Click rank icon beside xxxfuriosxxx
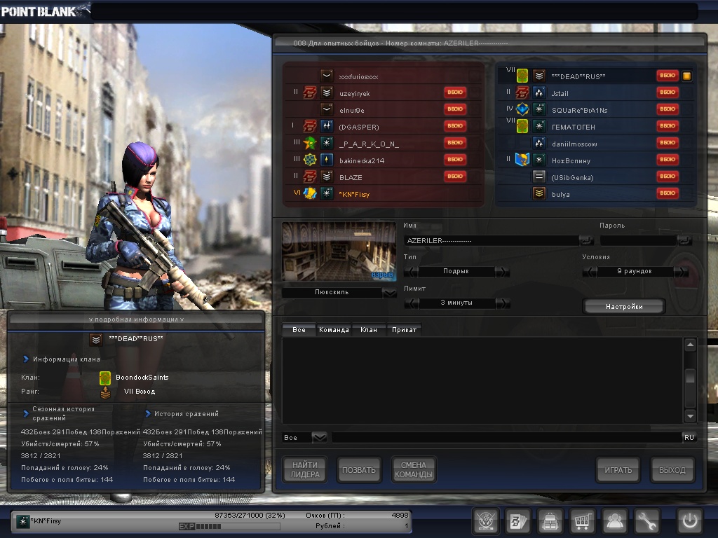 point(327,76)
